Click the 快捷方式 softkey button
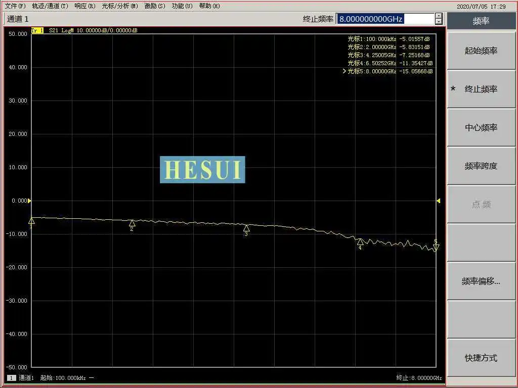 click(x=481, y=358)
